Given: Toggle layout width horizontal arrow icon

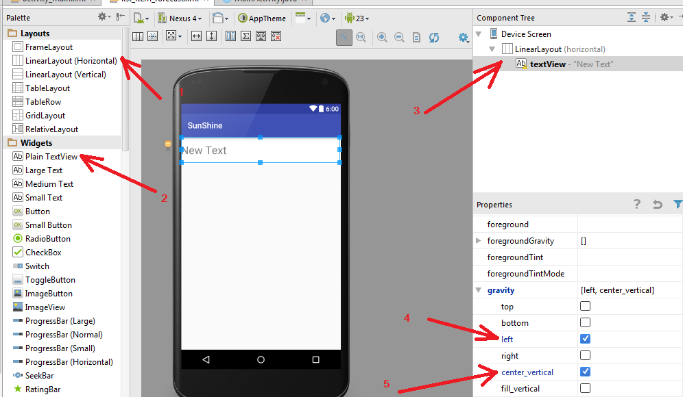Looking at the screenshot, I should pos(196,36).
